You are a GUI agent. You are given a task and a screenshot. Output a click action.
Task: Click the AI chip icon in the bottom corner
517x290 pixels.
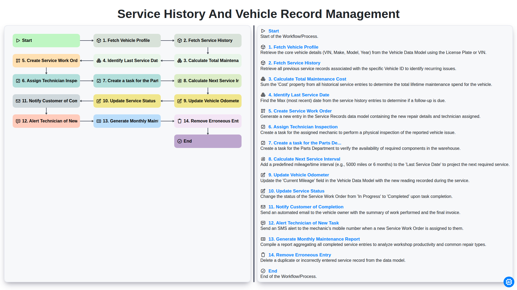coord(509,282)
